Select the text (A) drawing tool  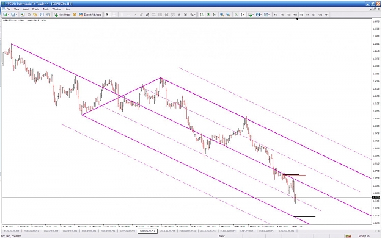(x=179, y=15)
